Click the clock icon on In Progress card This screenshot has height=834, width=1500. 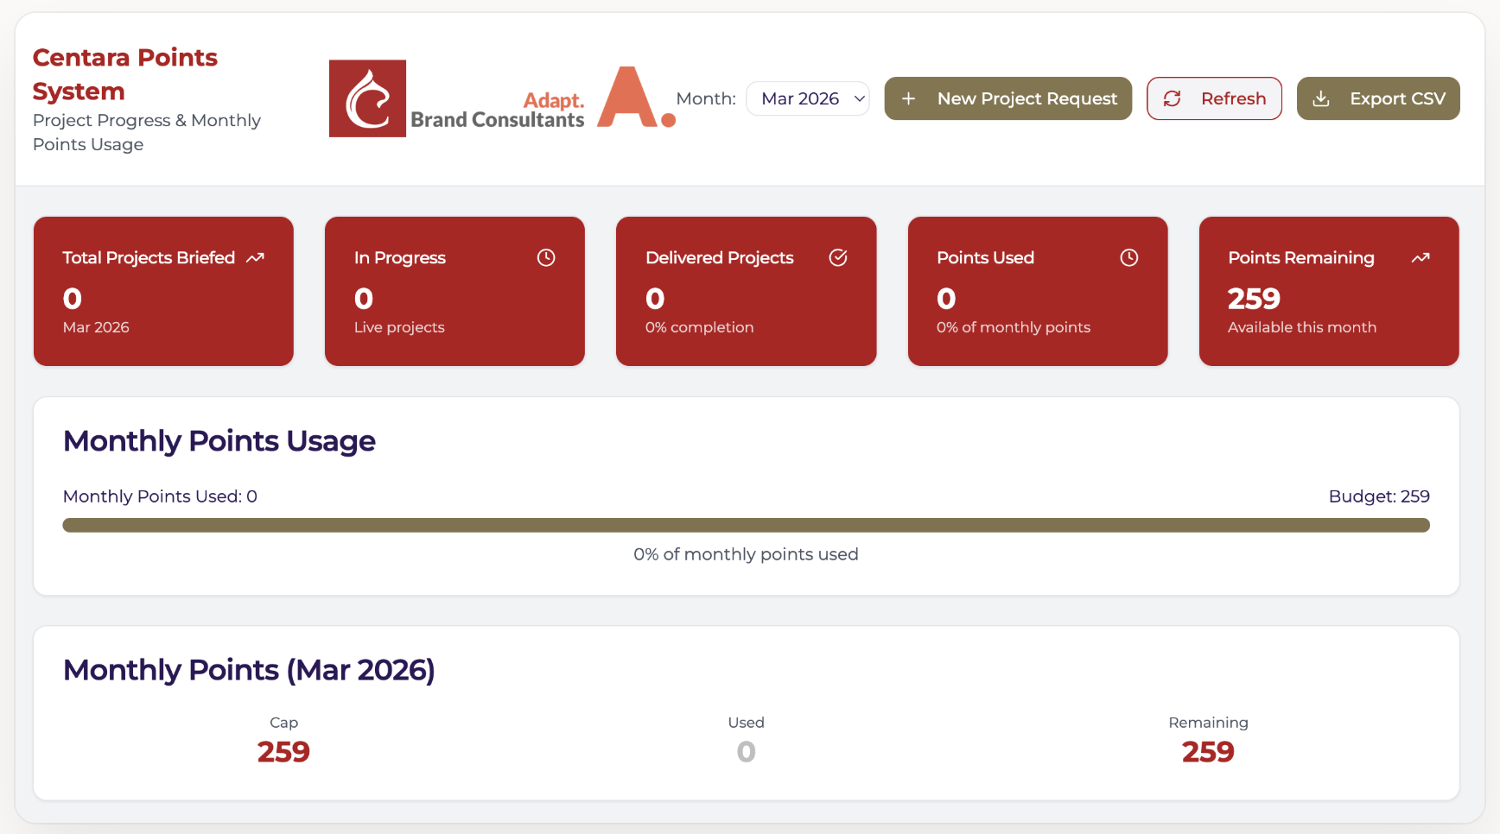[546, 257]
